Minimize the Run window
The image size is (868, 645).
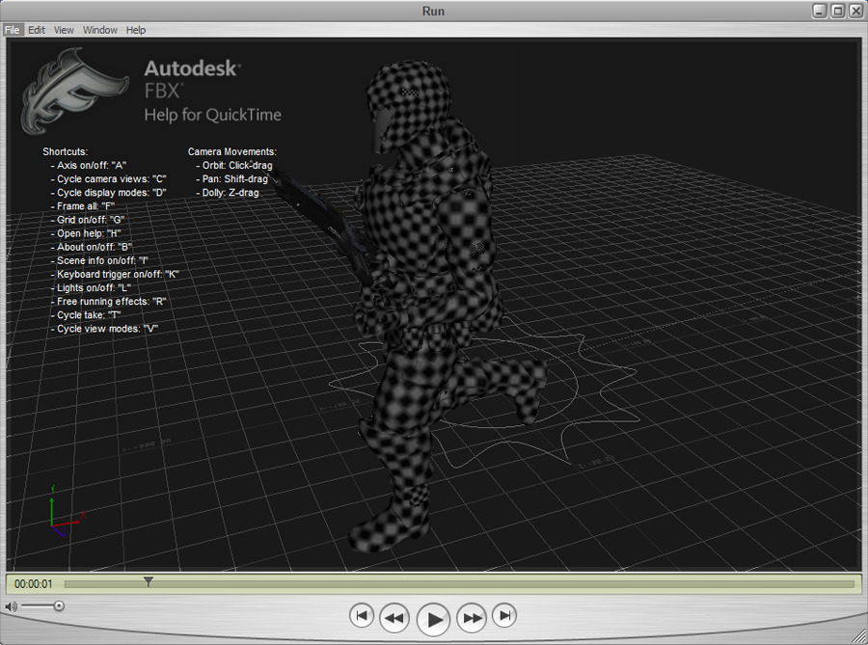click(x=820, y=11)
